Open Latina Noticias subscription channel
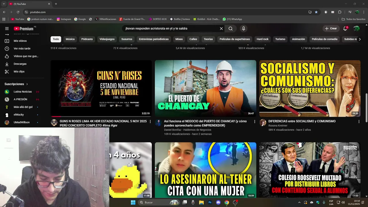Screen dimensions: 368x207 click(22, 92)
